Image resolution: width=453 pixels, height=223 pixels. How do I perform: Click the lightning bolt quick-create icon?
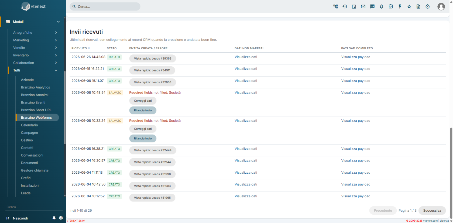pyautogui.click(x=400, y=6)
